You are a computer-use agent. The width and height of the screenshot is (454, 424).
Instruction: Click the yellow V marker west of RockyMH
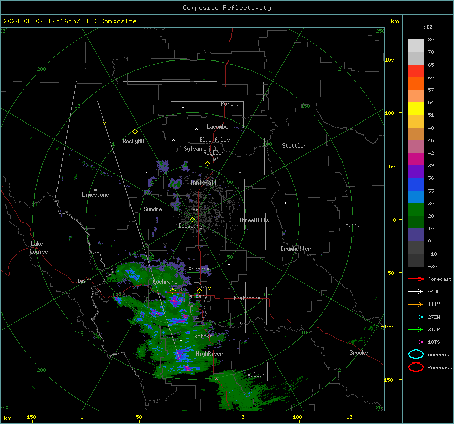pyautogui.click(x=105, y=123)
